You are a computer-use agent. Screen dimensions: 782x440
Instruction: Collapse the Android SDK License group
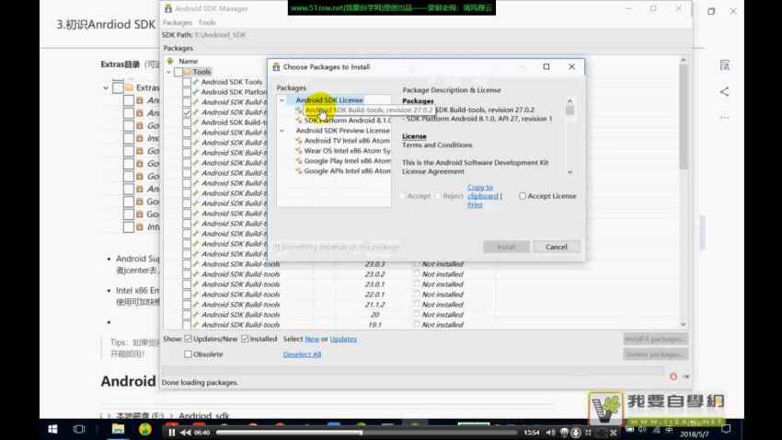[x=282, y=100]
